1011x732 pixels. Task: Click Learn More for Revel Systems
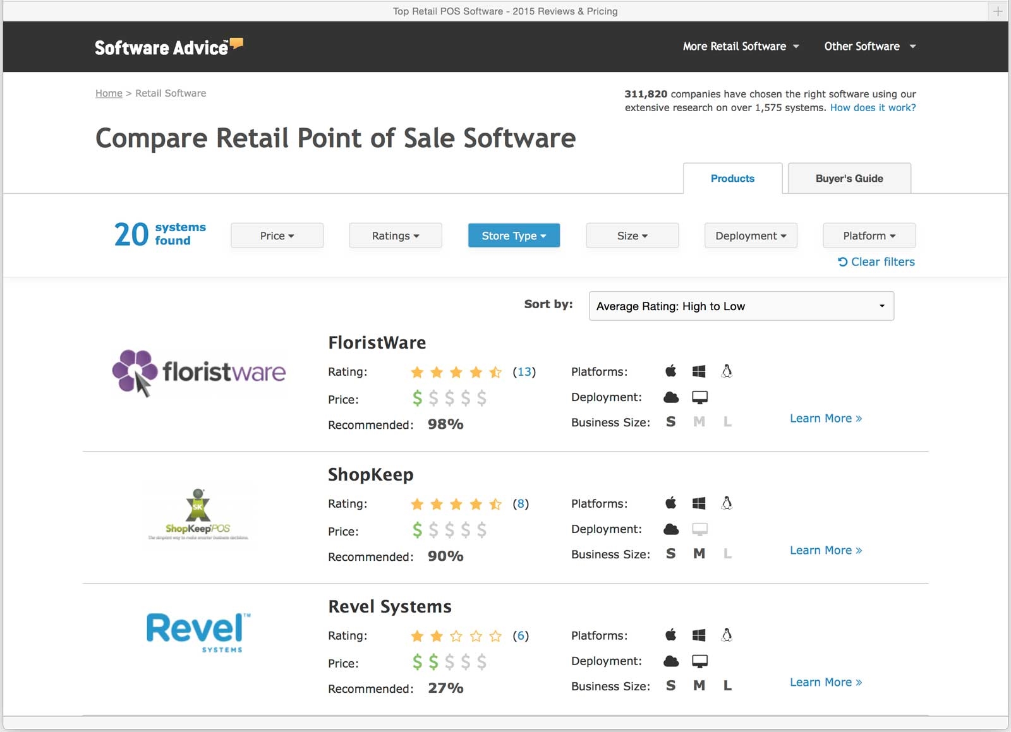point(825,682)
